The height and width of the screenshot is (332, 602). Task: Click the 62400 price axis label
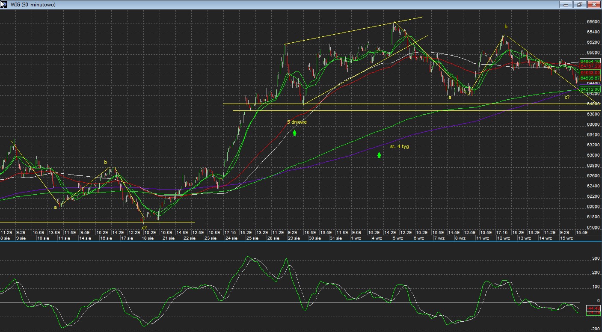593,186
